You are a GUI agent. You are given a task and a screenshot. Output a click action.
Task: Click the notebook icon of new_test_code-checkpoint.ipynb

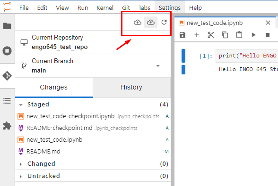21,116
